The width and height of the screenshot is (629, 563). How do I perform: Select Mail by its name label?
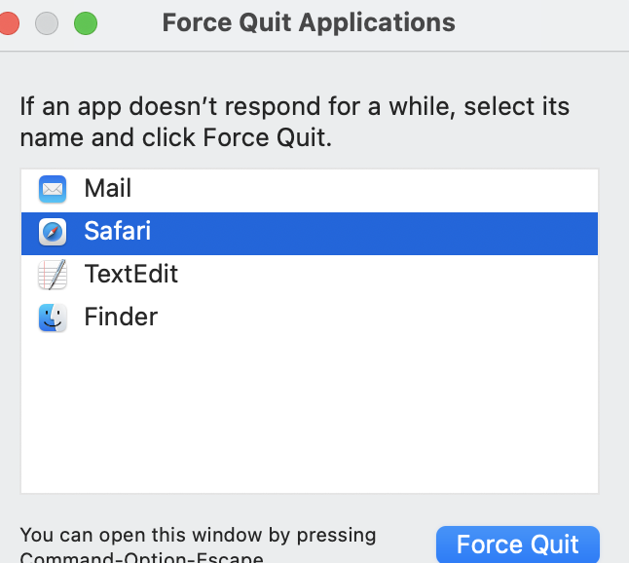(x=107, y=188)
